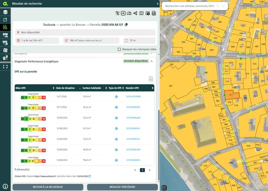Click the PDF export icon
The height and width of the screenshot is (191, 268).
(x=154, y=13)
